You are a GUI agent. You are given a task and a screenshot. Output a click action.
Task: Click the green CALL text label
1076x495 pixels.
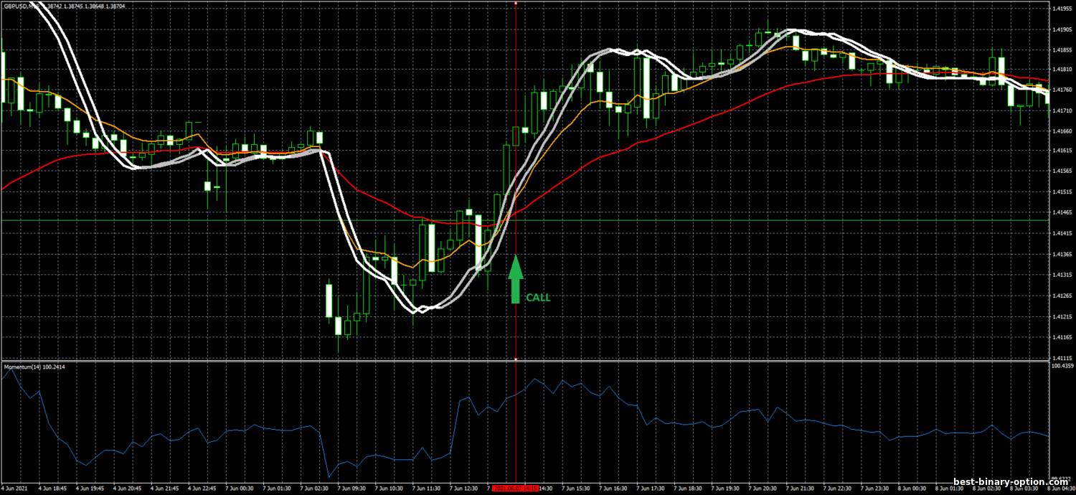coord(538,297)
